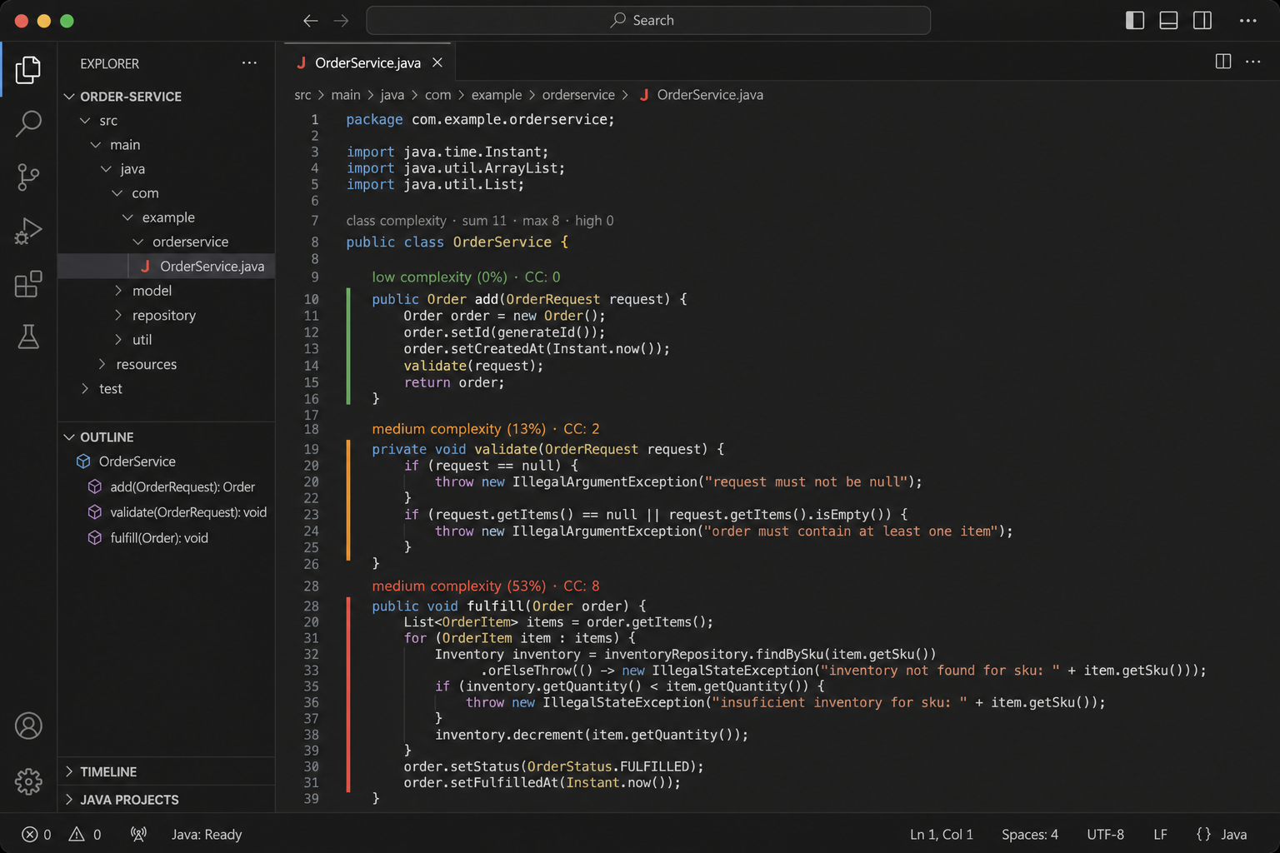The image size is (1280, 853).
Task: Click the broadcast ports icon in status bar
Action: (x=138, y=834)
